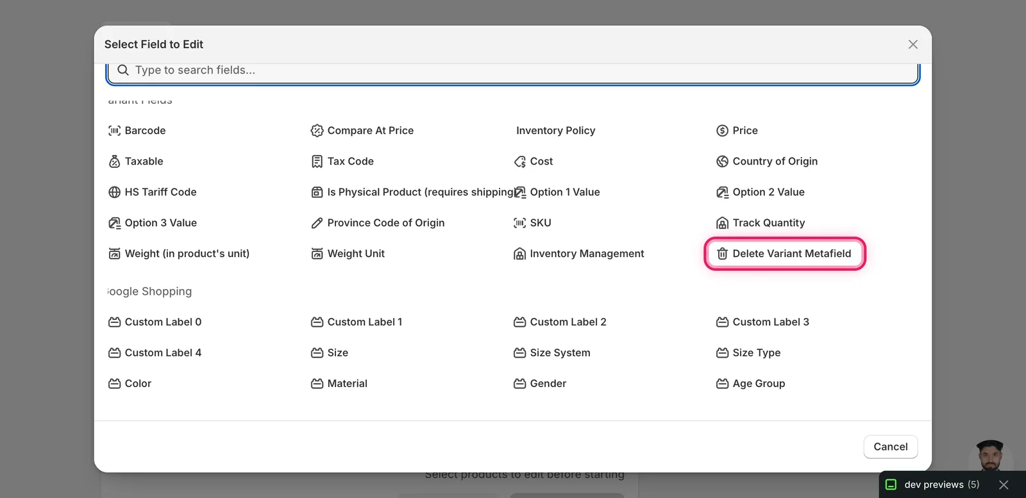Select the Inventory Policy field
The height and width of the screenshot is (498, 1026).
pyautogui.click(x=555, y=131)
